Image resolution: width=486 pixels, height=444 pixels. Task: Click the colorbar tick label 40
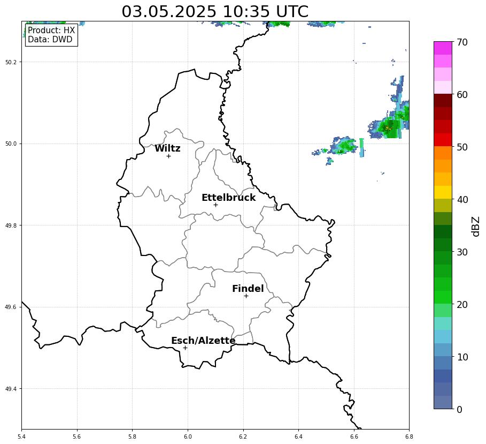462,199
